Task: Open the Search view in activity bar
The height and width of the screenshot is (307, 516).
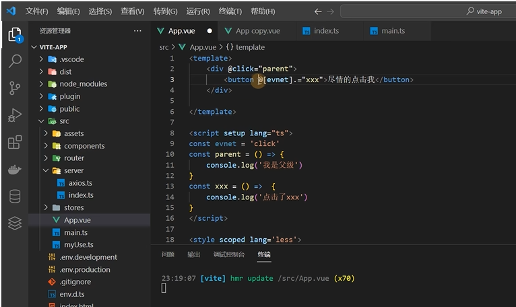Action: point(15,61)
